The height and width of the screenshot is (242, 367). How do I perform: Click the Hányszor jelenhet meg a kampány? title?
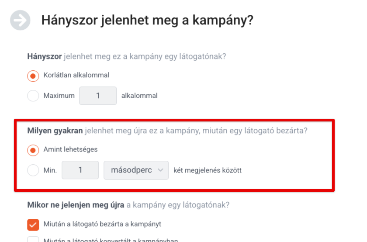pos(147,20)
